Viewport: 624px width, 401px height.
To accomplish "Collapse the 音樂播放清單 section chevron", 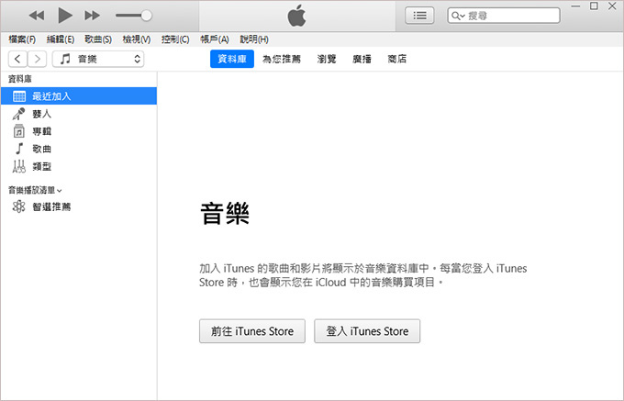I will pos(60,191).
